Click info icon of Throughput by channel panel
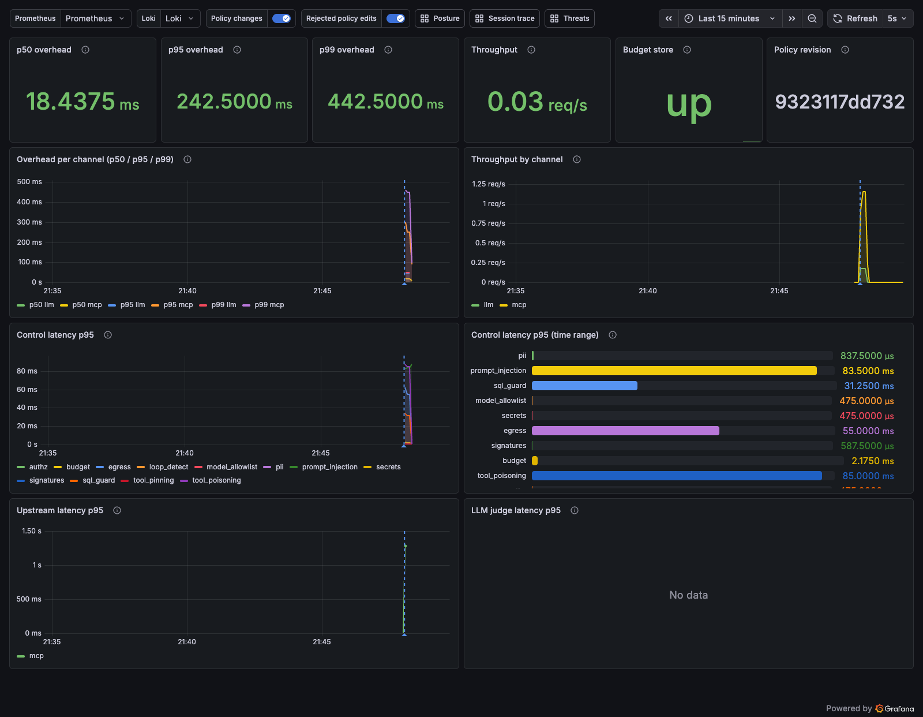The height and width of the screenshot is (717, 923). (x=577, y=159)
